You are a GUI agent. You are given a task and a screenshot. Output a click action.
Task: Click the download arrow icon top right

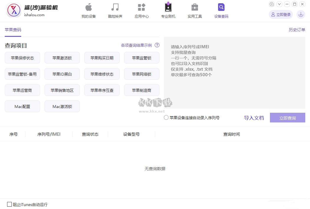[x=301, y=14]
